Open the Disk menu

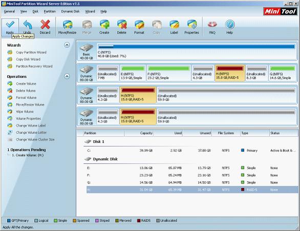tap(35, 11)
